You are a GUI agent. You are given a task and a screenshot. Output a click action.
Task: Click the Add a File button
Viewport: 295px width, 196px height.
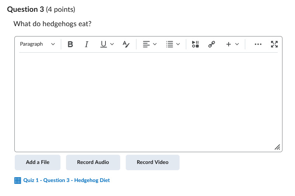(38, 162)
